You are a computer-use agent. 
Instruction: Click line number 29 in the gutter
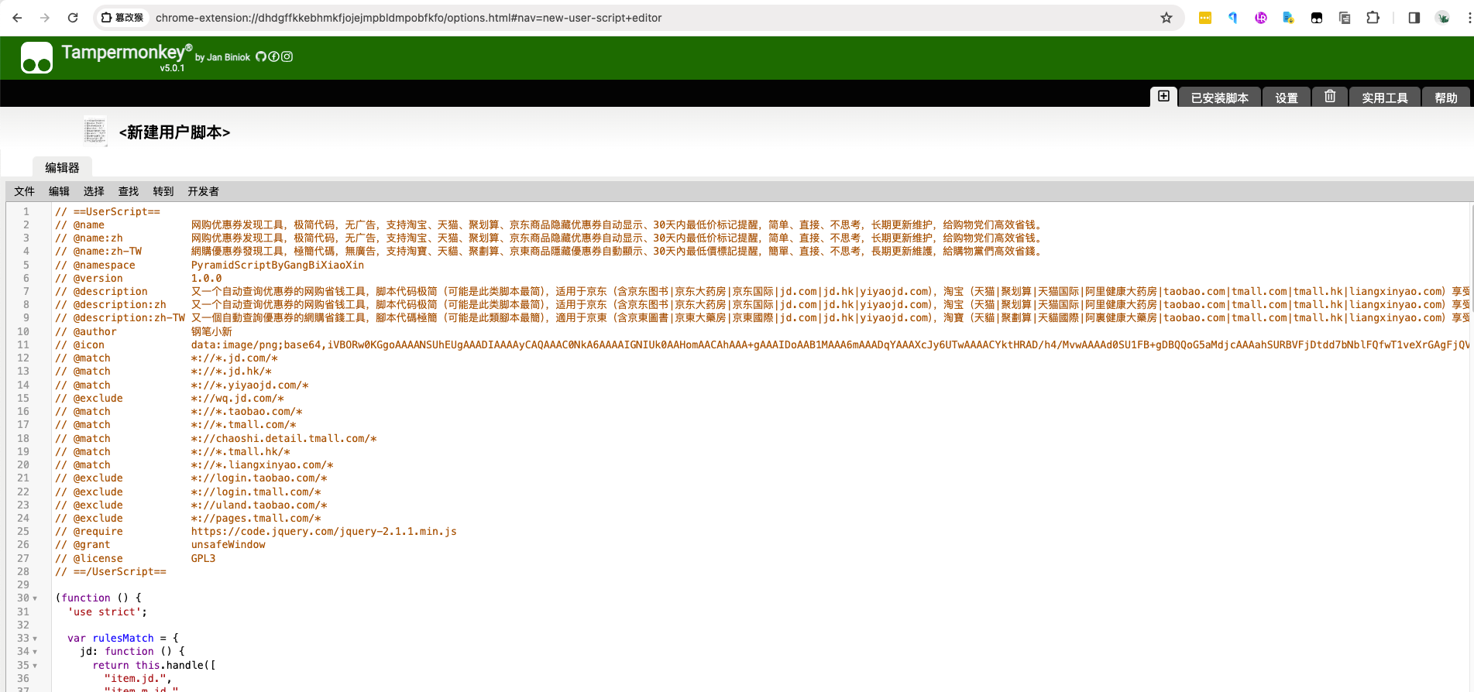click(x=23, y=584)
